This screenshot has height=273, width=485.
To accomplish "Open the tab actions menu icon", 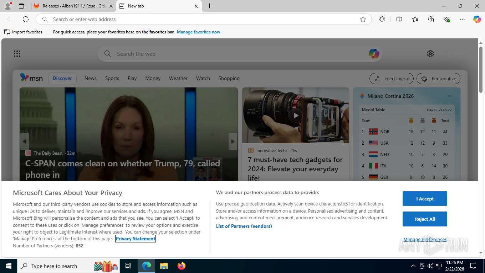I will pyautogui.click(x=21, y=6).
